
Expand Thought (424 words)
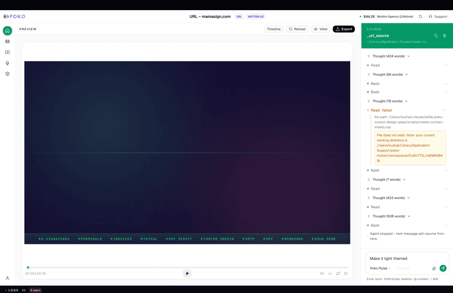pos(388,56)
